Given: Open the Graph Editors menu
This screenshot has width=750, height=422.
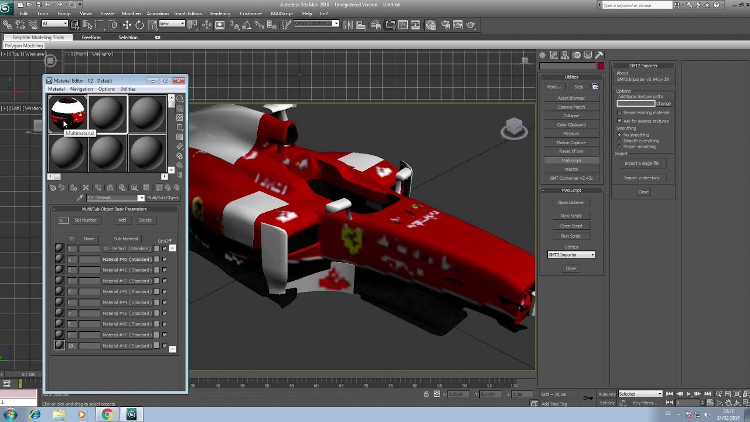Looking at the screenshot, I should [188, 13].
